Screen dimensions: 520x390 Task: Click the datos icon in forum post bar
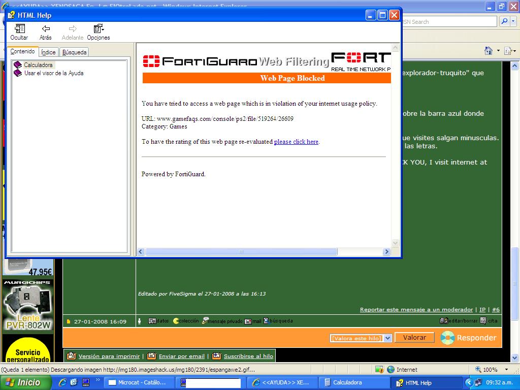[x=152, y=321]
